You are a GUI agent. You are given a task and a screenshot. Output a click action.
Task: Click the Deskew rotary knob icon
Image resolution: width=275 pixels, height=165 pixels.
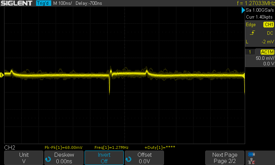pos(48,159)
